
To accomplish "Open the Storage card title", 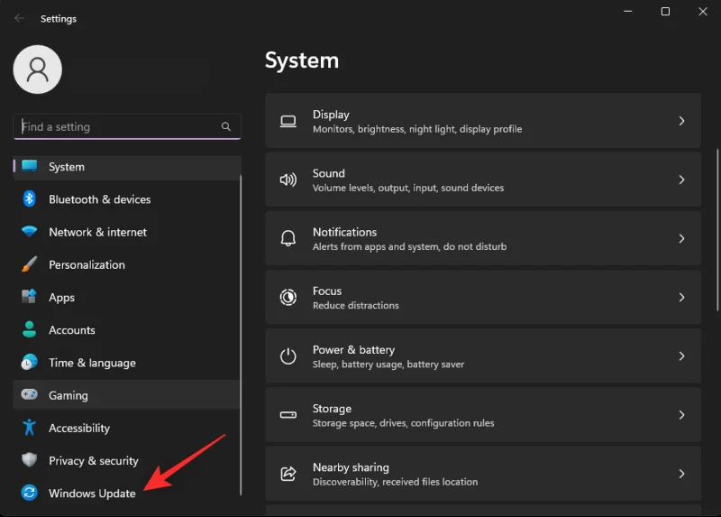I will tap(332, 409).
